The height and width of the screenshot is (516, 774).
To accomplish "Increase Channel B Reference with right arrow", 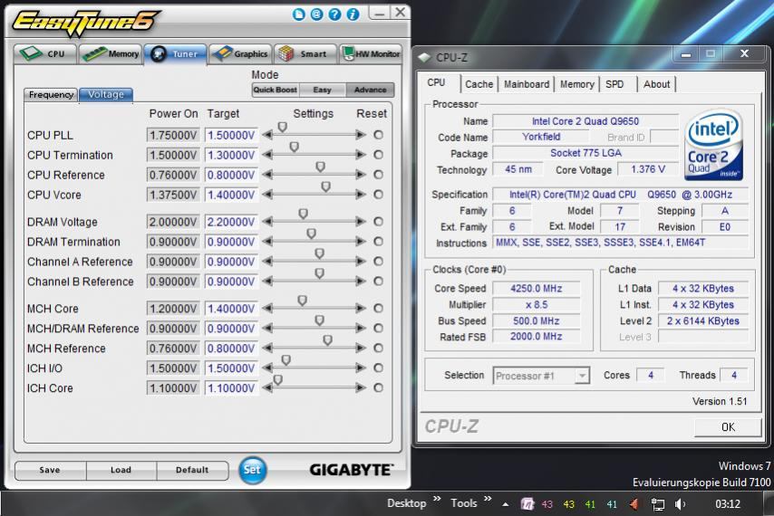I will [361, 282].
